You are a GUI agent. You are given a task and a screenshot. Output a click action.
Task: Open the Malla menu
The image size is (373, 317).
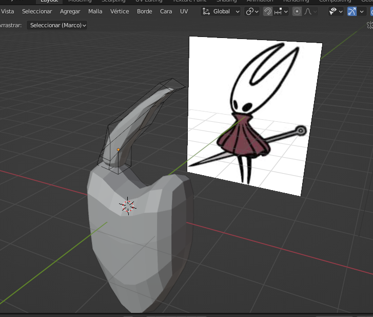[95, 11]
